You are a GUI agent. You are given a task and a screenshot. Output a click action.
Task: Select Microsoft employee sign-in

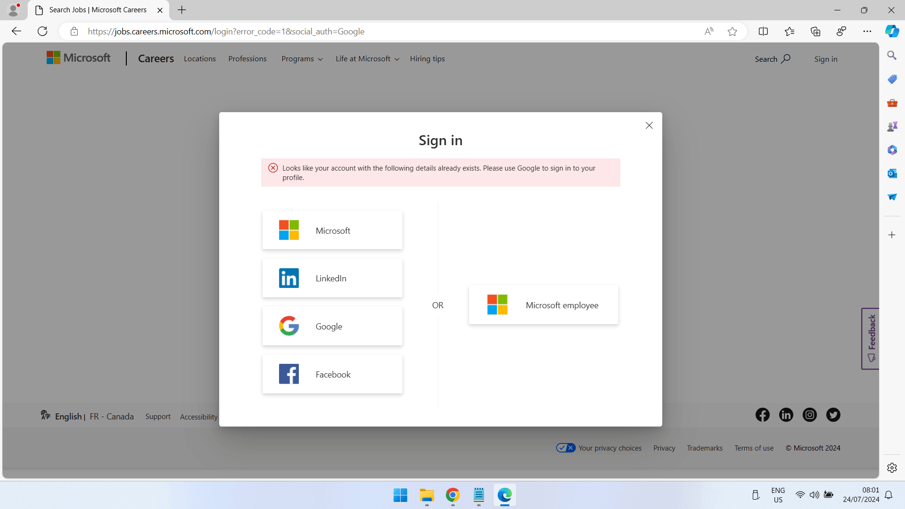pos(543,305)
